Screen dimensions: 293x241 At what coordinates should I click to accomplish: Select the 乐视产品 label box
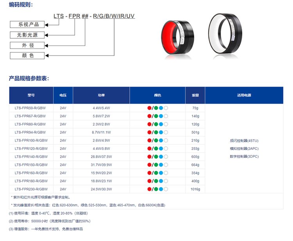click(x=27, y=25)
